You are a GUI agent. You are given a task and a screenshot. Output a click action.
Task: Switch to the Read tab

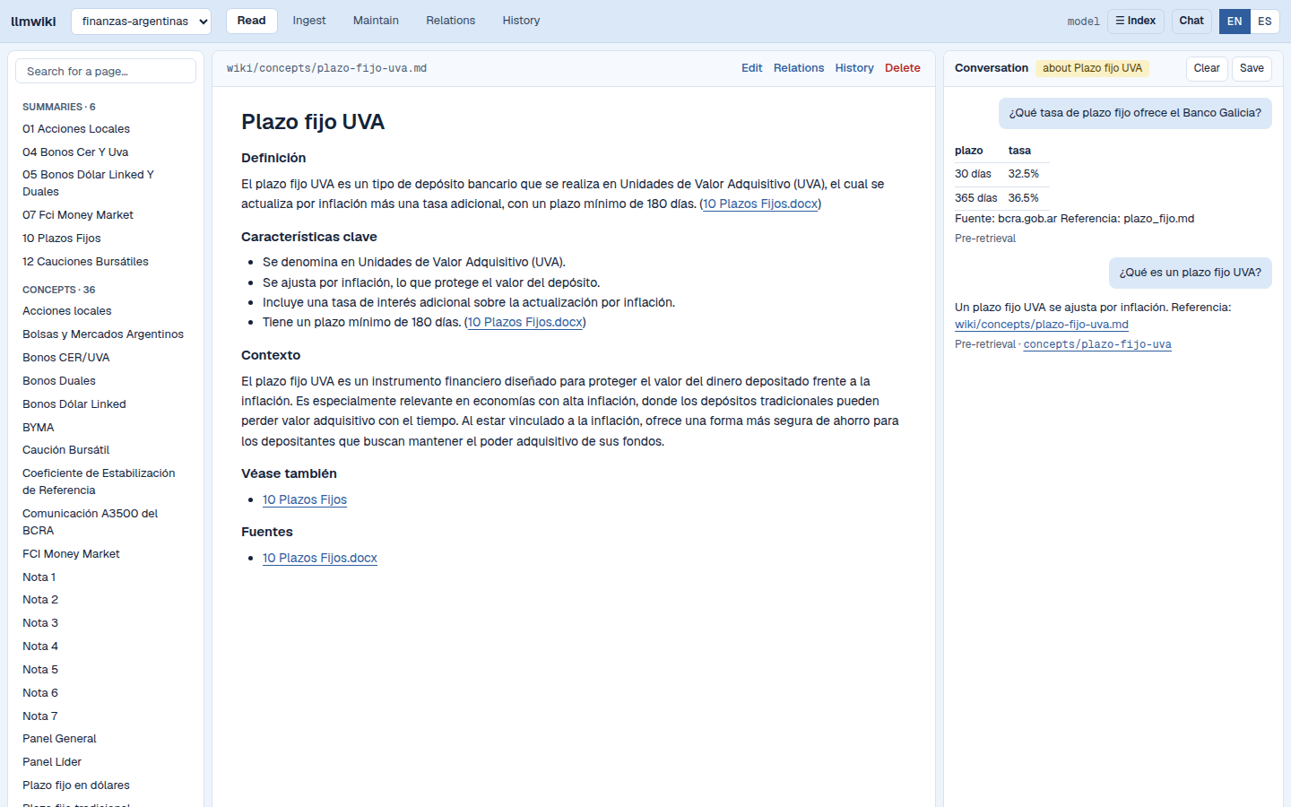pyautogui.click(x=251, y=21)
